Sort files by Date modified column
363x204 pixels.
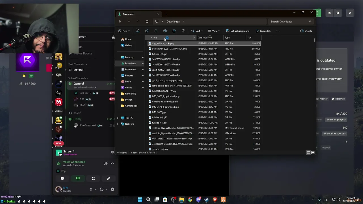[210, 38]
